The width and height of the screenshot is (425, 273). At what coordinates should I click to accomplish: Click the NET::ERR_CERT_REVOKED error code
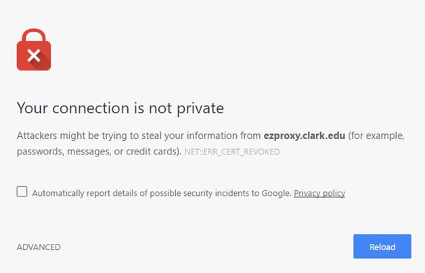tap(232, 152)
